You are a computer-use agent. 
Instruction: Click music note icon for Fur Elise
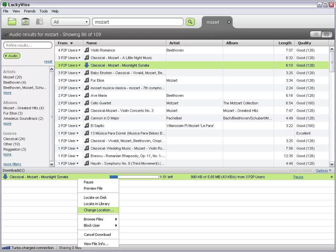coord(87,80)
